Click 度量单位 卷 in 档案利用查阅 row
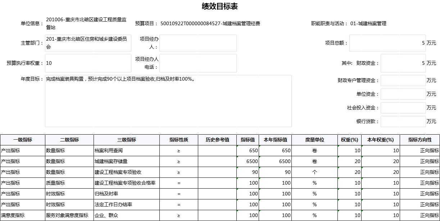Viewport: 440px width, 221px height. [315, 150]
